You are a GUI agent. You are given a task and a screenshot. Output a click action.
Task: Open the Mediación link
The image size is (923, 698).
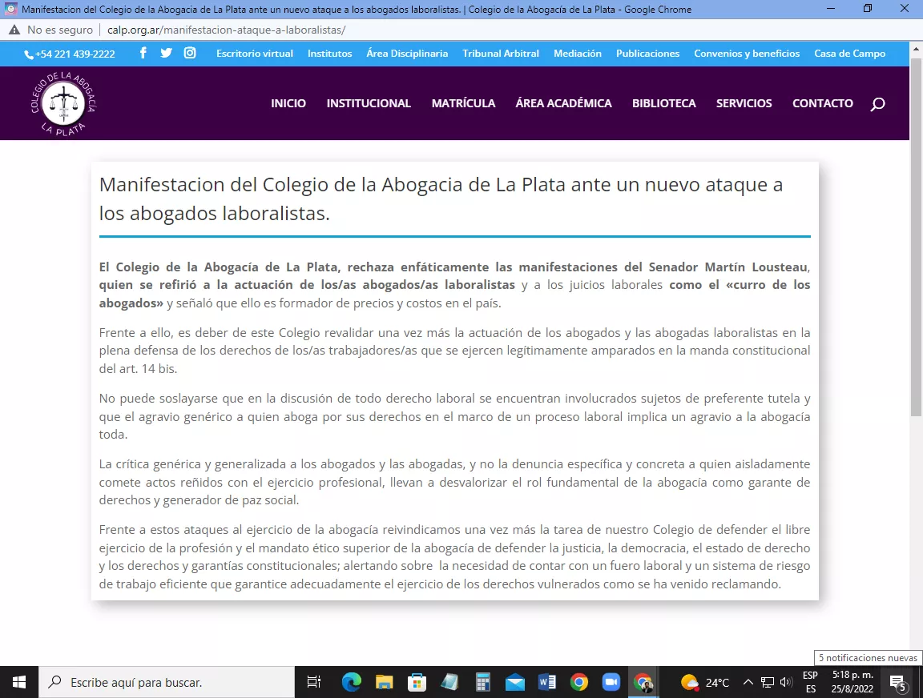[x=578, y=54]
